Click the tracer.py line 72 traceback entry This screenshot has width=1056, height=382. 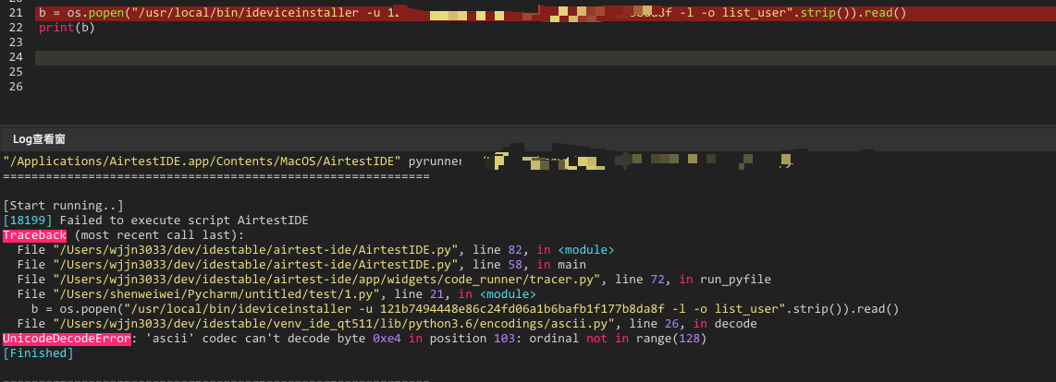click(x=394, y=279)
